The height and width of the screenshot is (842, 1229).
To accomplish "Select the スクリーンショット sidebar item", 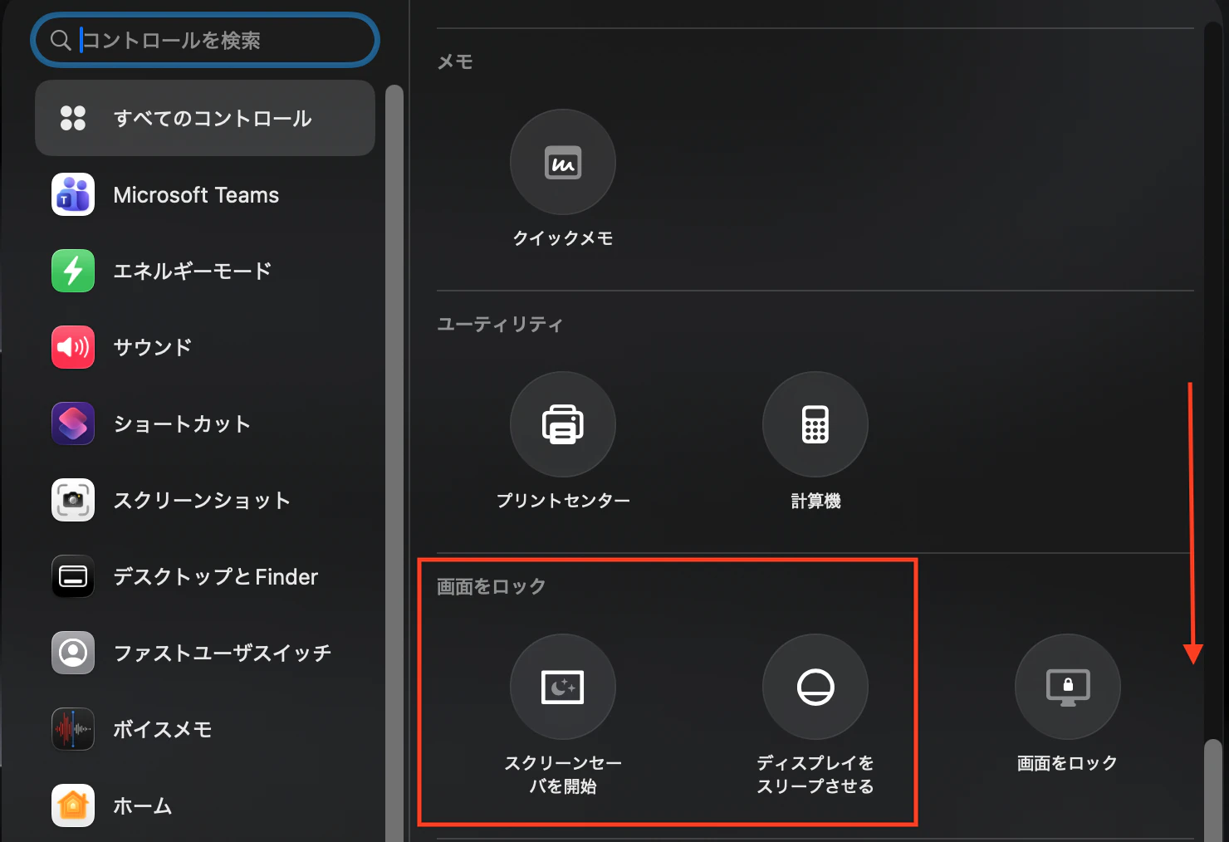I will [205, 500].
